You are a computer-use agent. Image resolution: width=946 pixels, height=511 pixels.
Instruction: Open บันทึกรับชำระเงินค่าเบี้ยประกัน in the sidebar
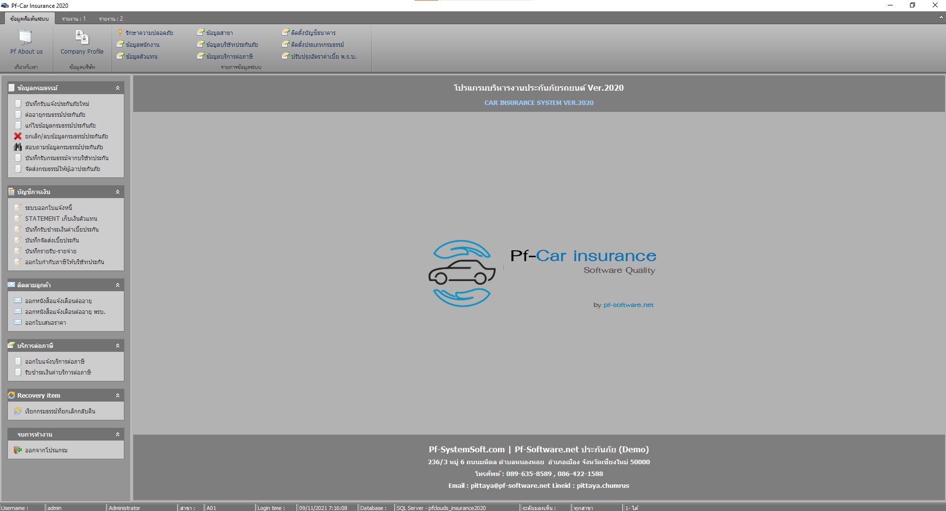pyautogui.click(x=57, y=229)
